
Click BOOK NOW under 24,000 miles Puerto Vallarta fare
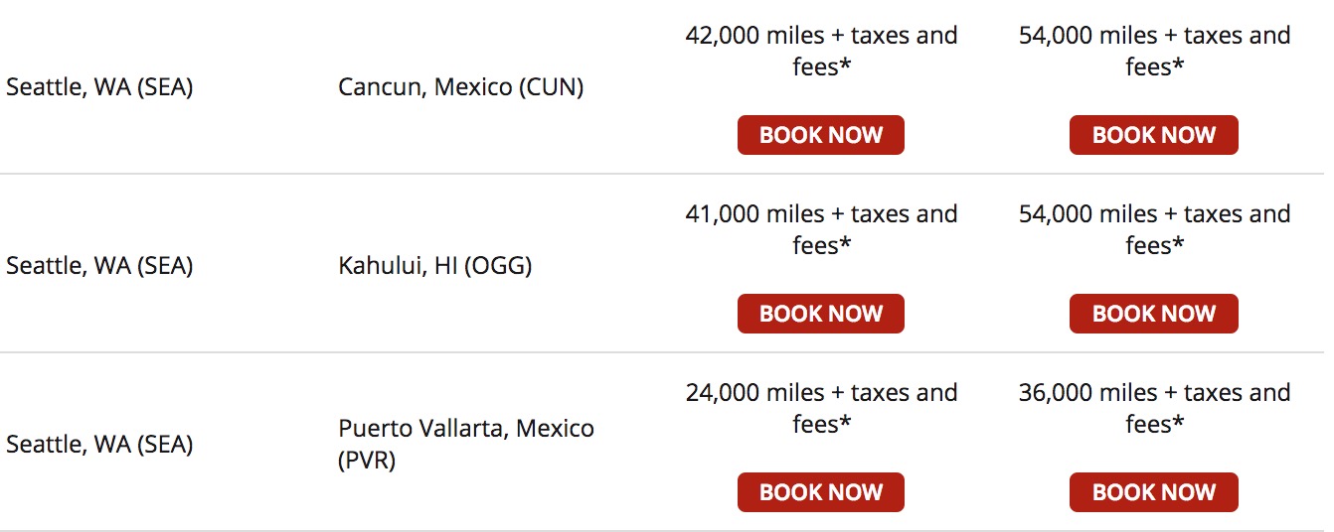(820, 492)
